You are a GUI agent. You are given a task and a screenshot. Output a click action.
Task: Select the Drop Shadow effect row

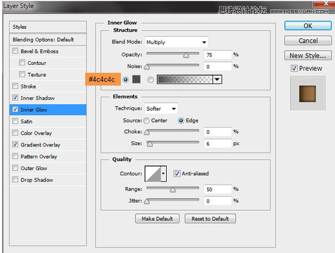pos(48,179)
